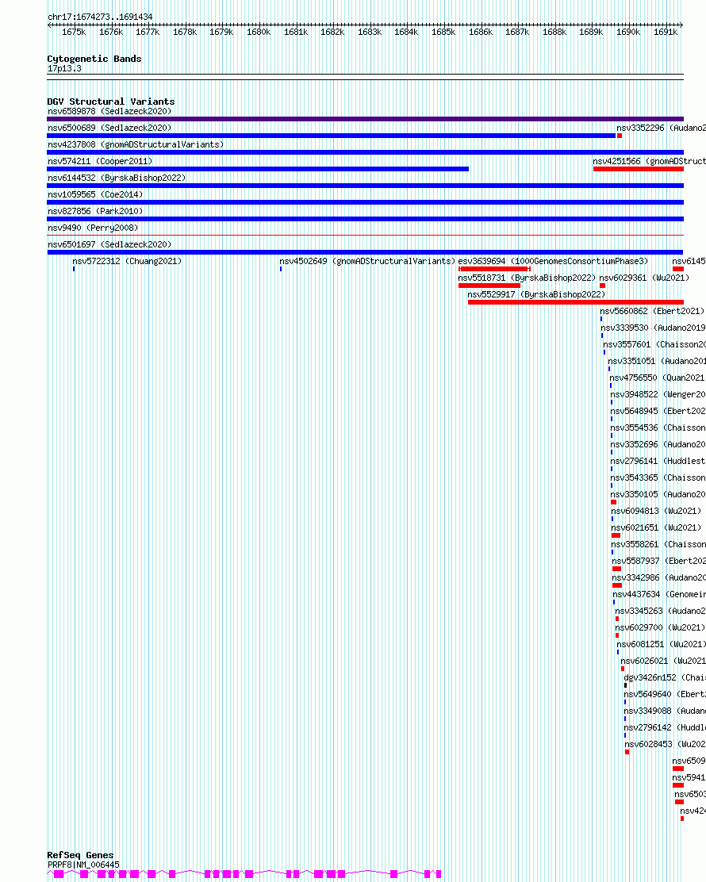Image resolution: width=706 pixels, height=882 pixels.
Task: Click small red bar under nsv3352296
Action: pos(620,136)
